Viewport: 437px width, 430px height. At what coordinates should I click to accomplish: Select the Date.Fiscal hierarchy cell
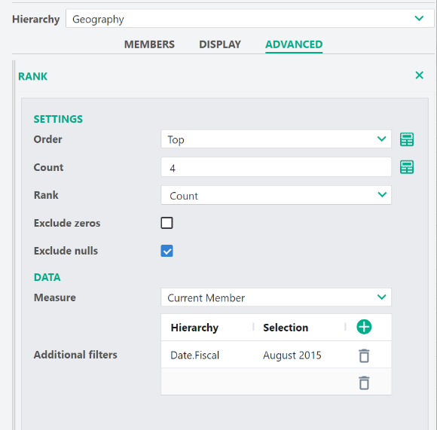click(x=195, y=355)
